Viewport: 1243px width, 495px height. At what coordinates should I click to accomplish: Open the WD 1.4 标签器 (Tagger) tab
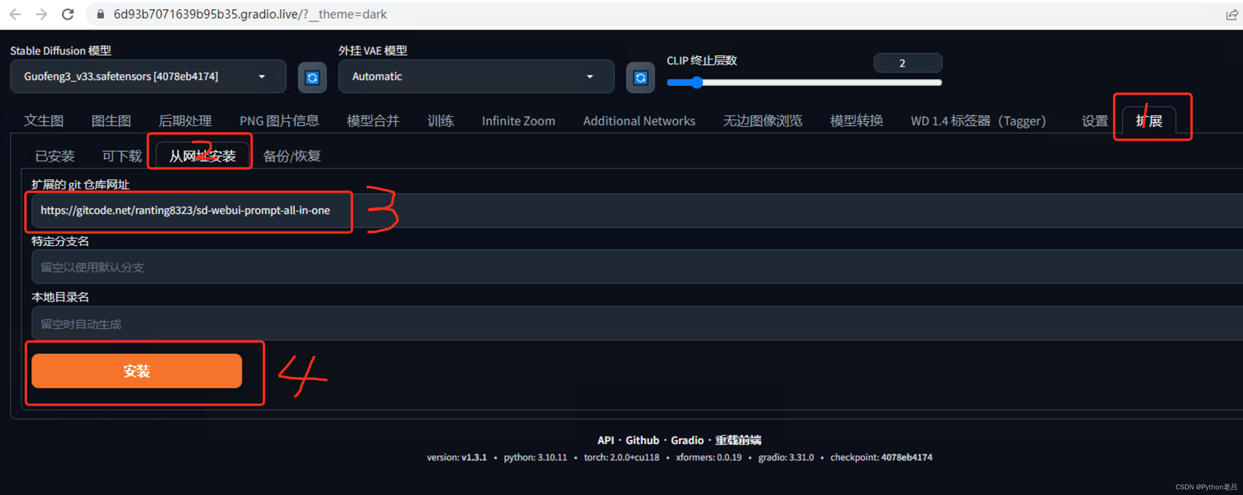pos(978,121)
